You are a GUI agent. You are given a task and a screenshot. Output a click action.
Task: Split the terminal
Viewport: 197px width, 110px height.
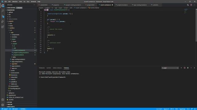[x=185, y=68]
